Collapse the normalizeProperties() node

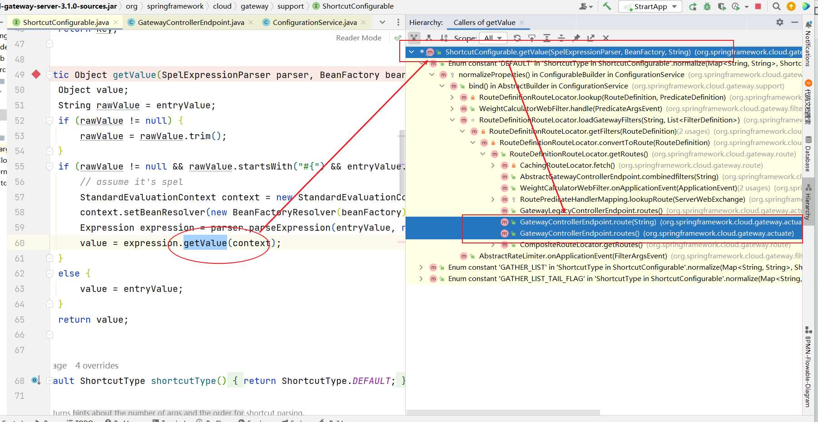click(x=432, y=75)
